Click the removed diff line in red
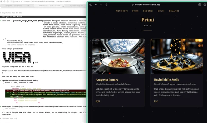This screenshot has height=123, width=207. coord(46,91)
